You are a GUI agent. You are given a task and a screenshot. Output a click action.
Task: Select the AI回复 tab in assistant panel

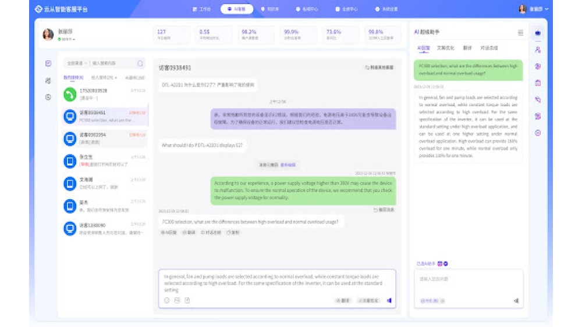(x=424, y=48)
